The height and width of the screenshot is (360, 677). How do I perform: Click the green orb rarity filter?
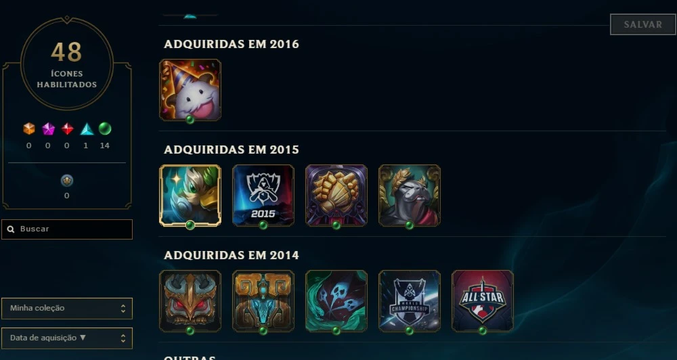[105, 129]
